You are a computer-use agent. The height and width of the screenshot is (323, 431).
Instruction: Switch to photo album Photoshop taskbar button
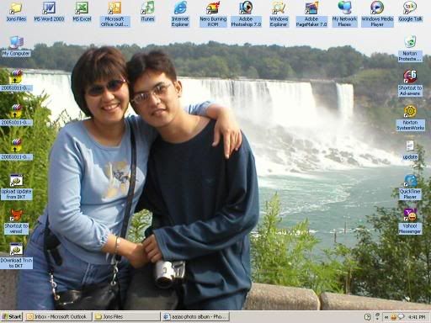click(x=195, y=317)
